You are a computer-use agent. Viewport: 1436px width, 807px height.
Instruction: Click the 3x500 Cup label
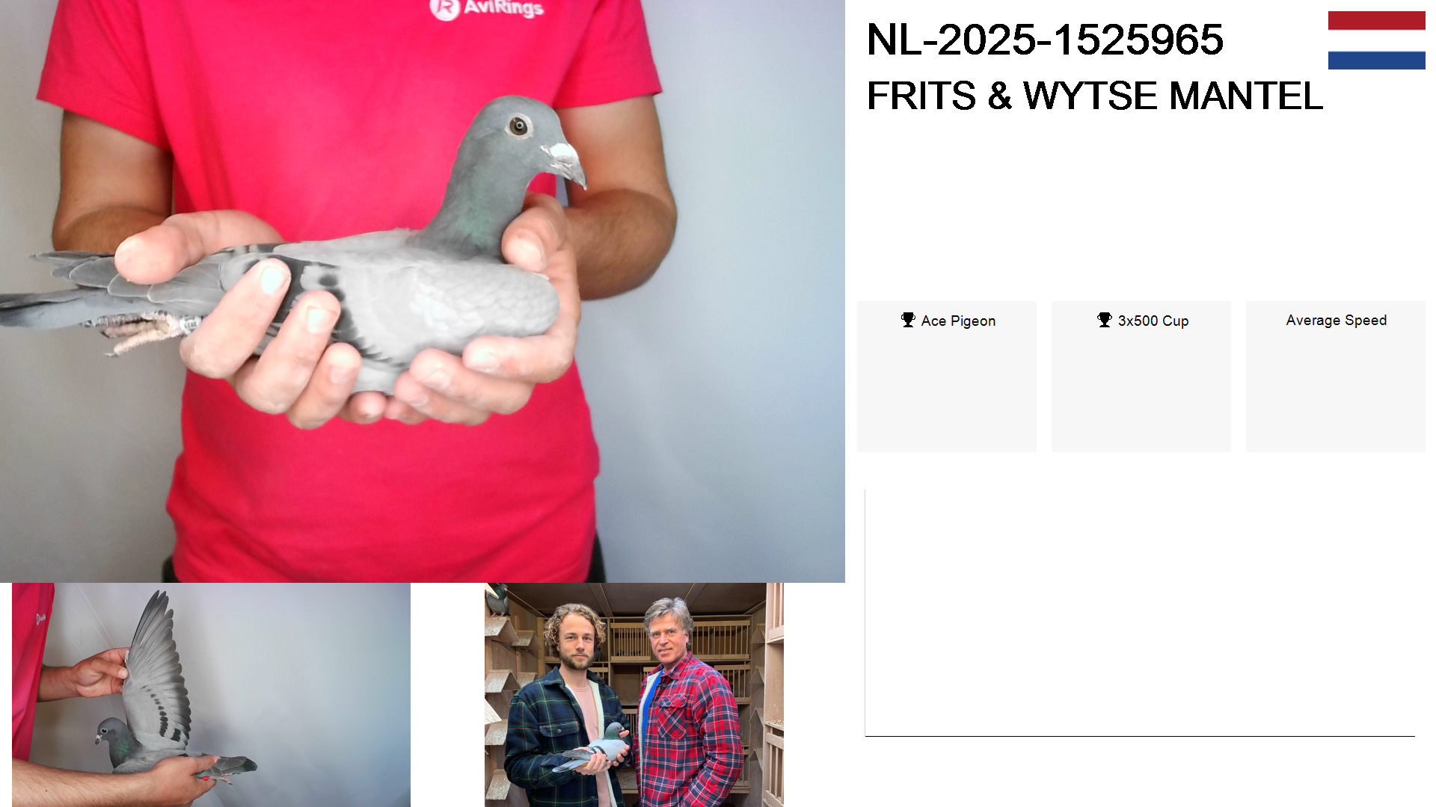[1153, 321]
